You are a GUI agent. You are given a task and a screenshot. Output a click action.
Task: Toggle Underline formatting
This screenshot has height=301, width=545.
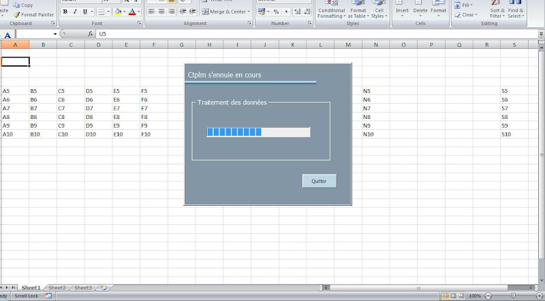click(x=84, y=12)
